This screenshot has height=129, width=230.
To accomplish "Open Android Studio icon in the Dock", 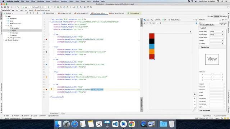I will 124,124.
